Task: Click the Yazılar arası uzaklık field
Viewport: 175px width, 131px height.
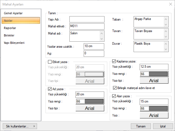Action: coord(94,46)
